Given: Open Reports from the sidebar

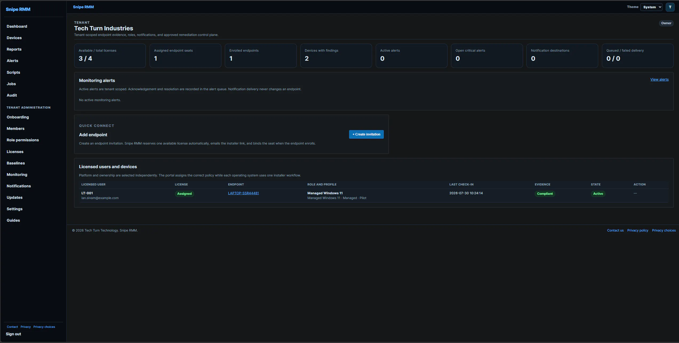Looking at the screenshot, I should click(14, 49).
